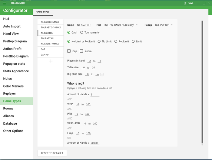This screenshot has height=160, width=212.
Task: Edit VPIP minimum value
Action: (x=78, y=104)
